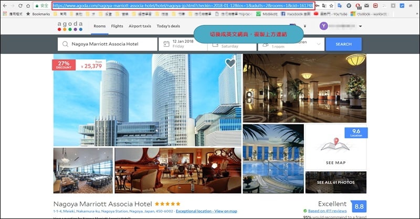Open the restaurant dining room photo
Image resolution: width=420 pixels, height=219 pixels.
(x=83, y=171)
